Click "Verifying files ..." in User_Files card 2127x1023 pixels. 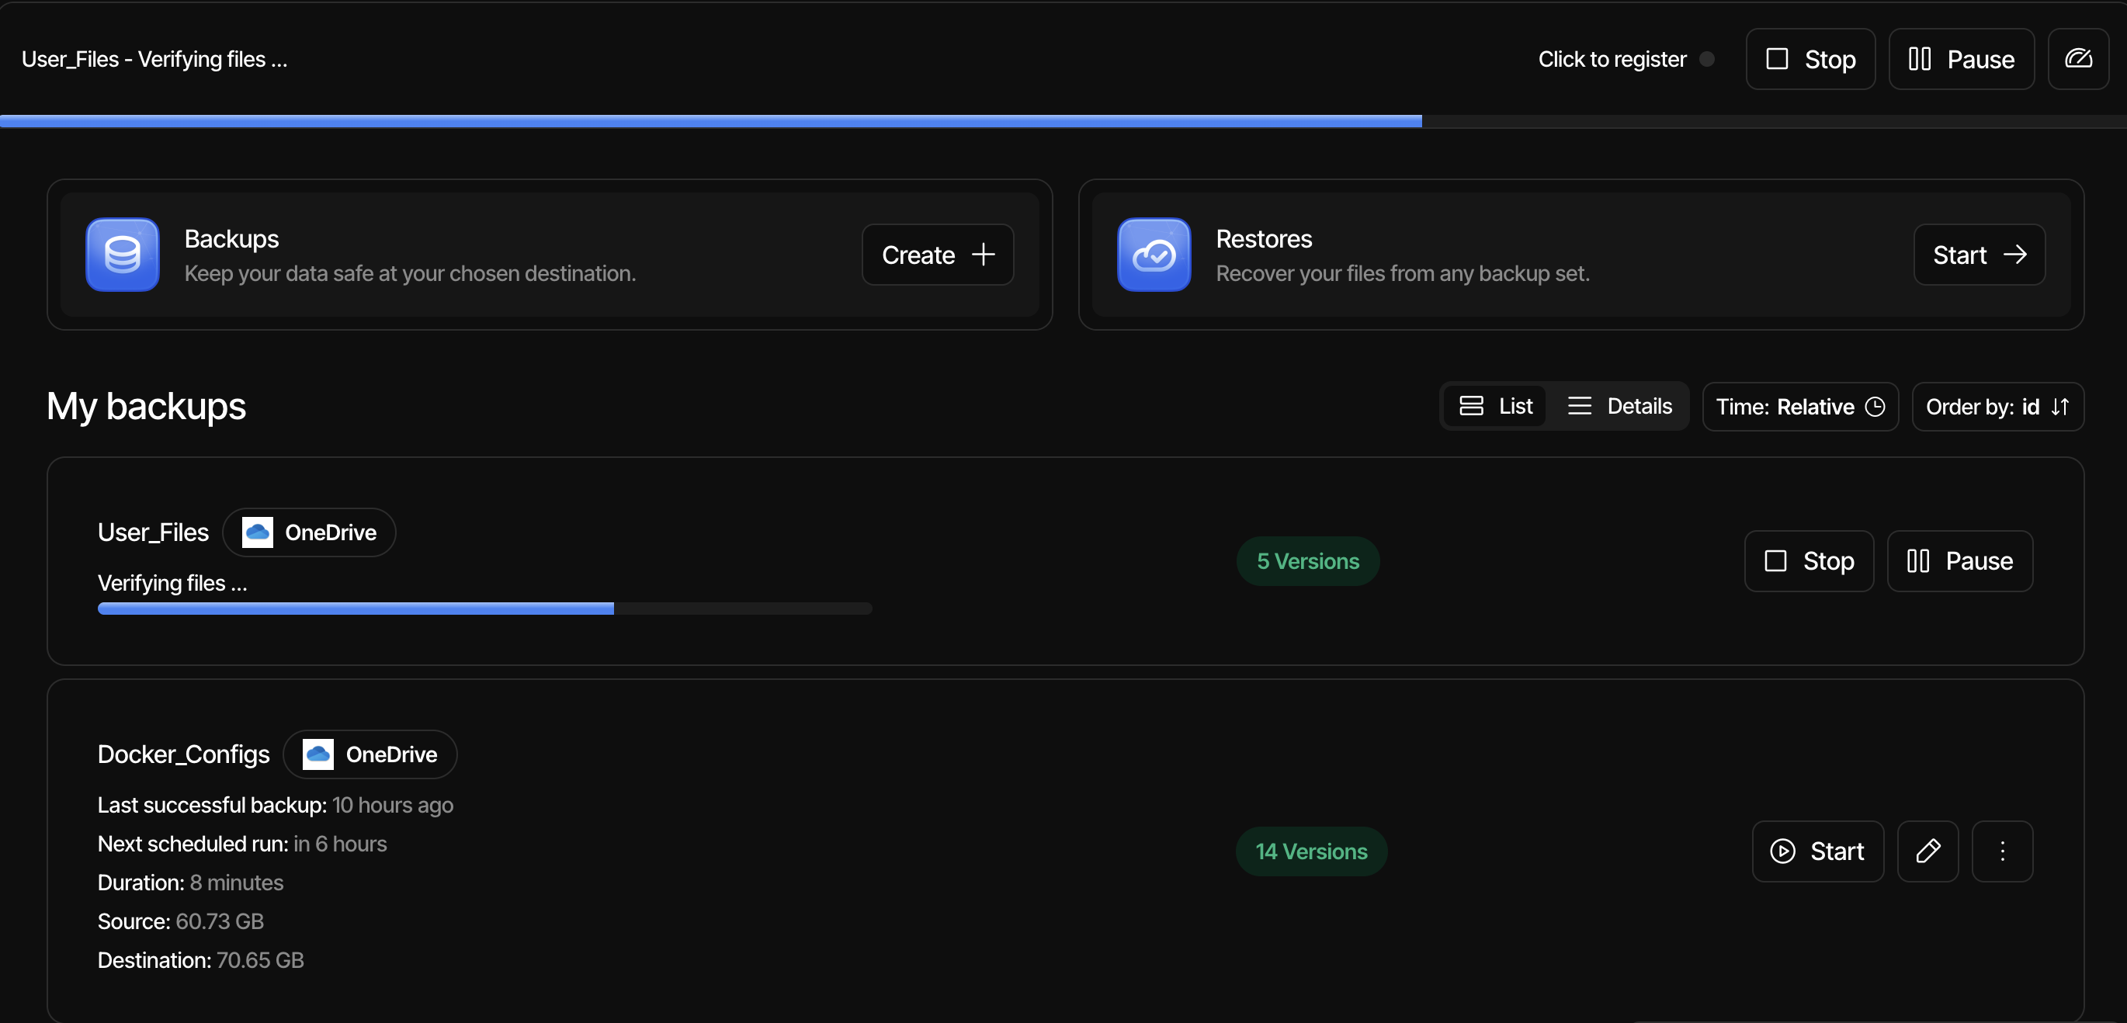point(172,584)
